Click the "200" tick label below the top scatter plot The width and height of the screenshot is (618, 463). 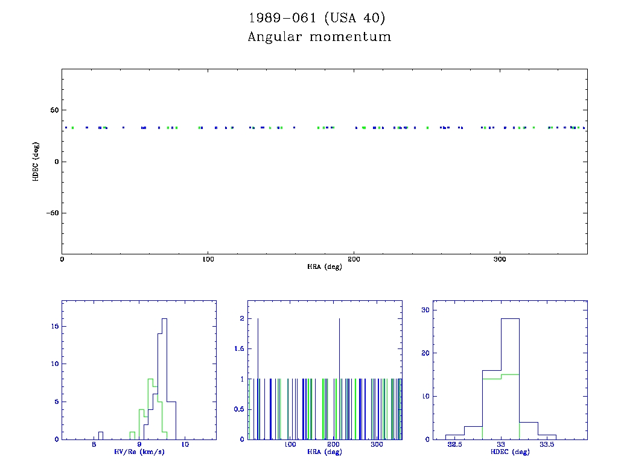(354, 259)
